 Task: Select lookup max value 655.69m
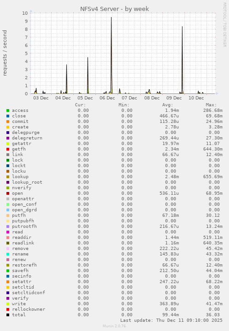point(213,177)
